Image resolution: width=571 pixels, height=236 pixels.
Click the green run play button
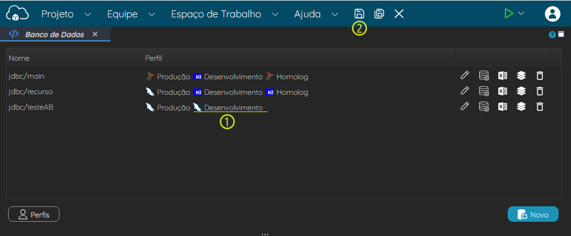[508, 14]
